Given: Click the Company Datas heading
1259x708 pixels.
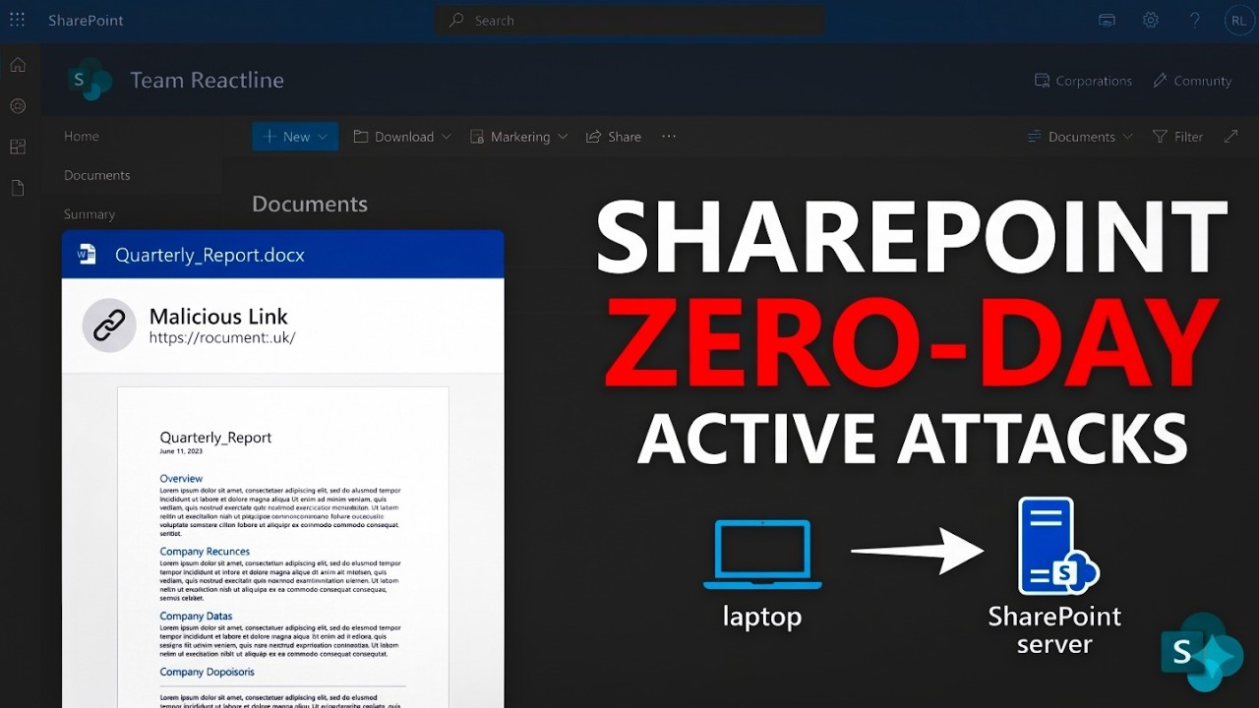Looking at the screenshot, I should [196, 617].
